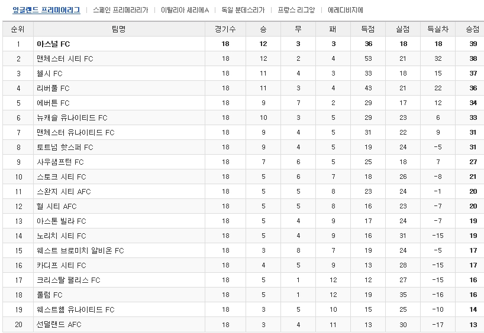The height and width of the screenshot is (333, 484).
Task: Click the 순위 column header
Action: pos(18,30)
